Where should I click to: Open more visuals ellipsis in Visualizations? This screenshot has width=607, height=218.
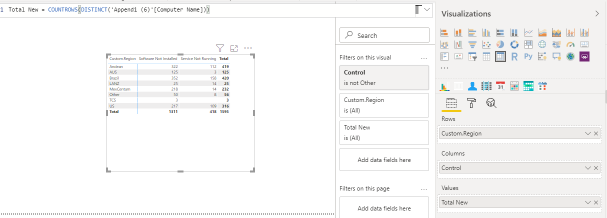(x=444, y=67)
